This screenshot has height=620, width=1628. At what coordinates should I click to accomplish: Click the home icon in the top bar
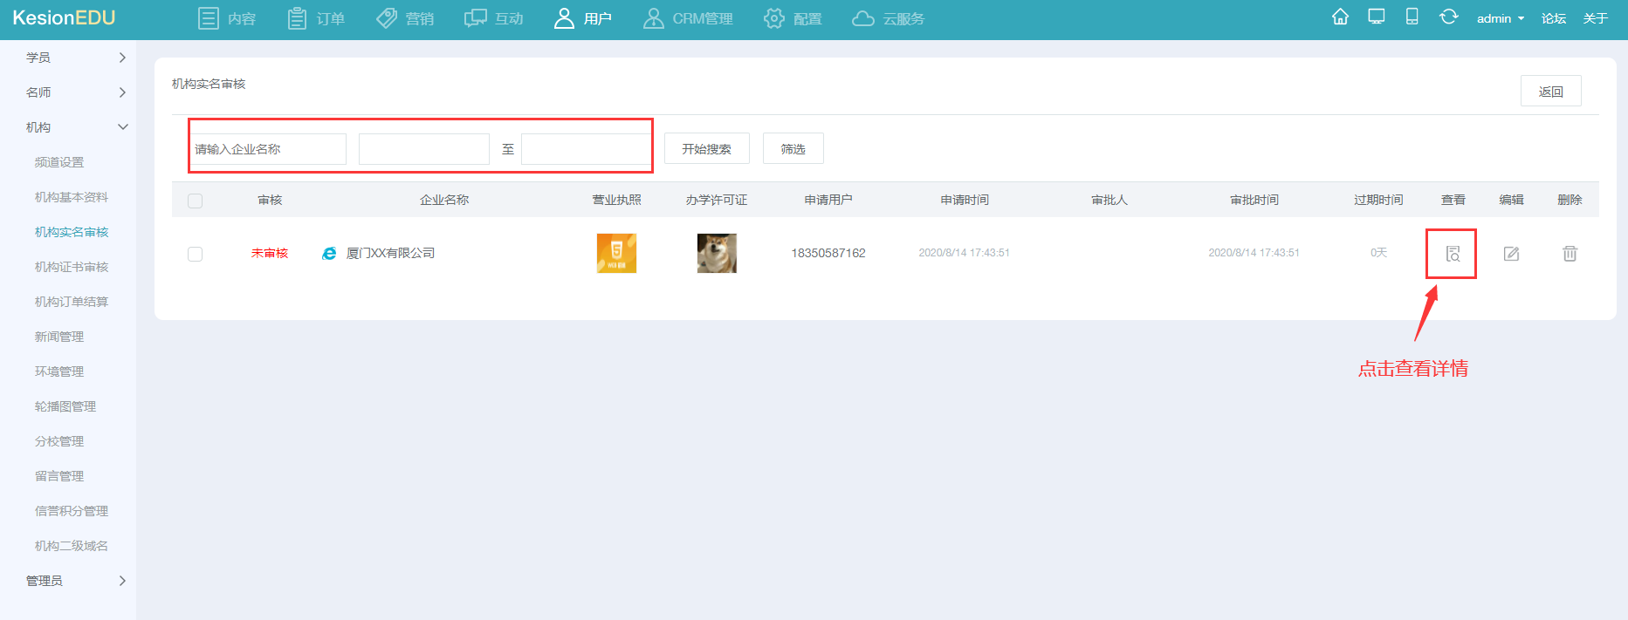tap(1340, 17)
